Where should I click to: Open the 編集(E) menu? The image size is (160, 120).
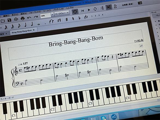(x=6, y=16)
